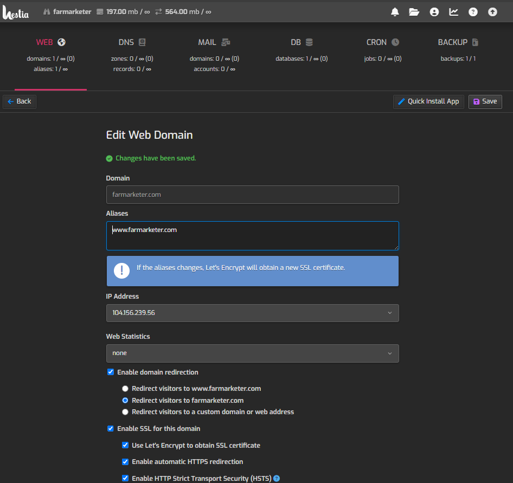Image resolution: width=513 pixels, height=483 pixels.
Task: Toggle Enable SSL for this domain
Action: (111, 429)
